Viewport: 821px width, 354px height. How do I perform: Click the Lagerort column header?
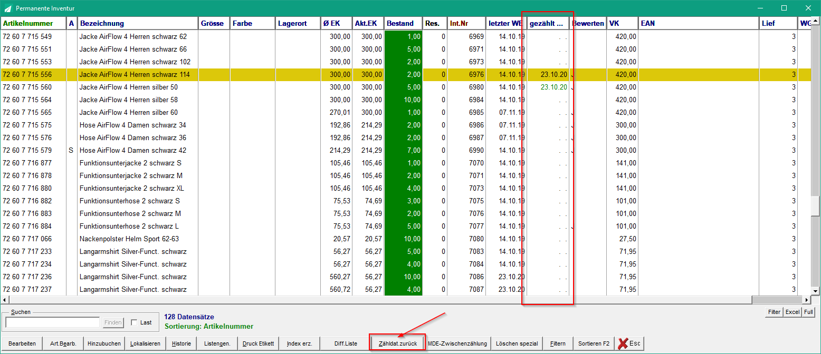point(298,23)
